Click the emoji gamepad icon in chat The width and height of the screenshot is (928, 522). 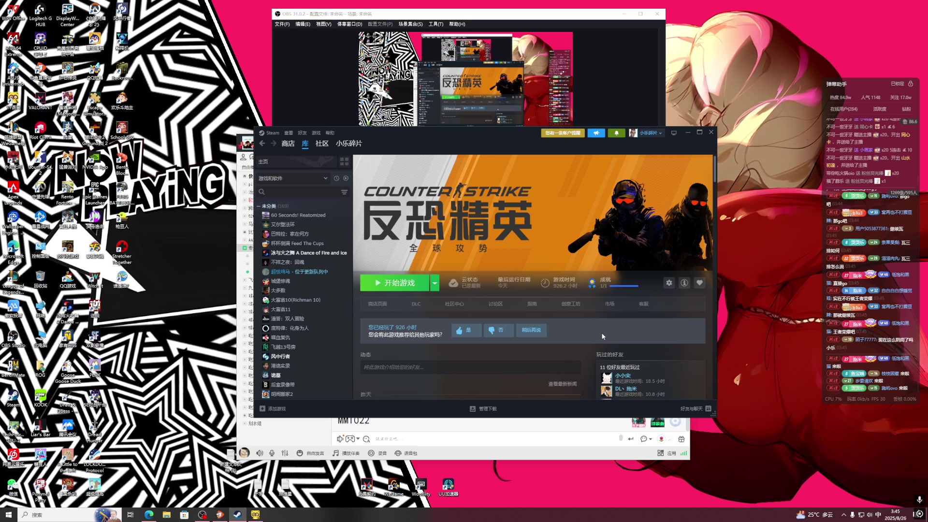click(350, 439)
